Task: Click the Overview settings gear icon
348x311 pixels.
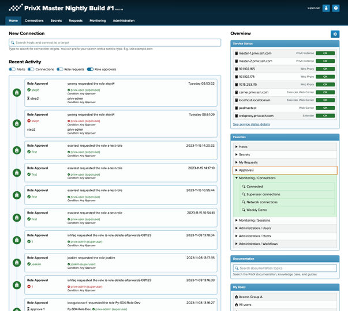Action: 335,35
